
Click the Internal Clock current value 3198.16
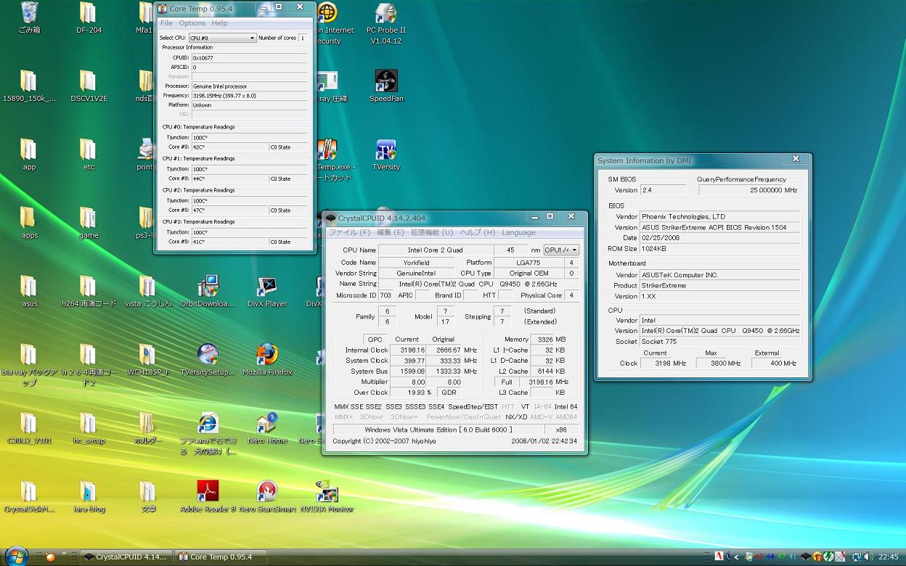coord(408,350)
